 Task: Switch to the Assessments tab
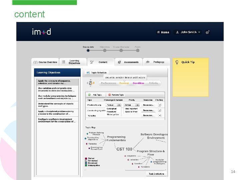(x=129, y=62)
